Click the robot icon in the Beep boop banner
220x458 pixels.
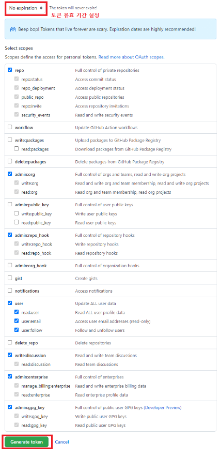pos(13,29)
